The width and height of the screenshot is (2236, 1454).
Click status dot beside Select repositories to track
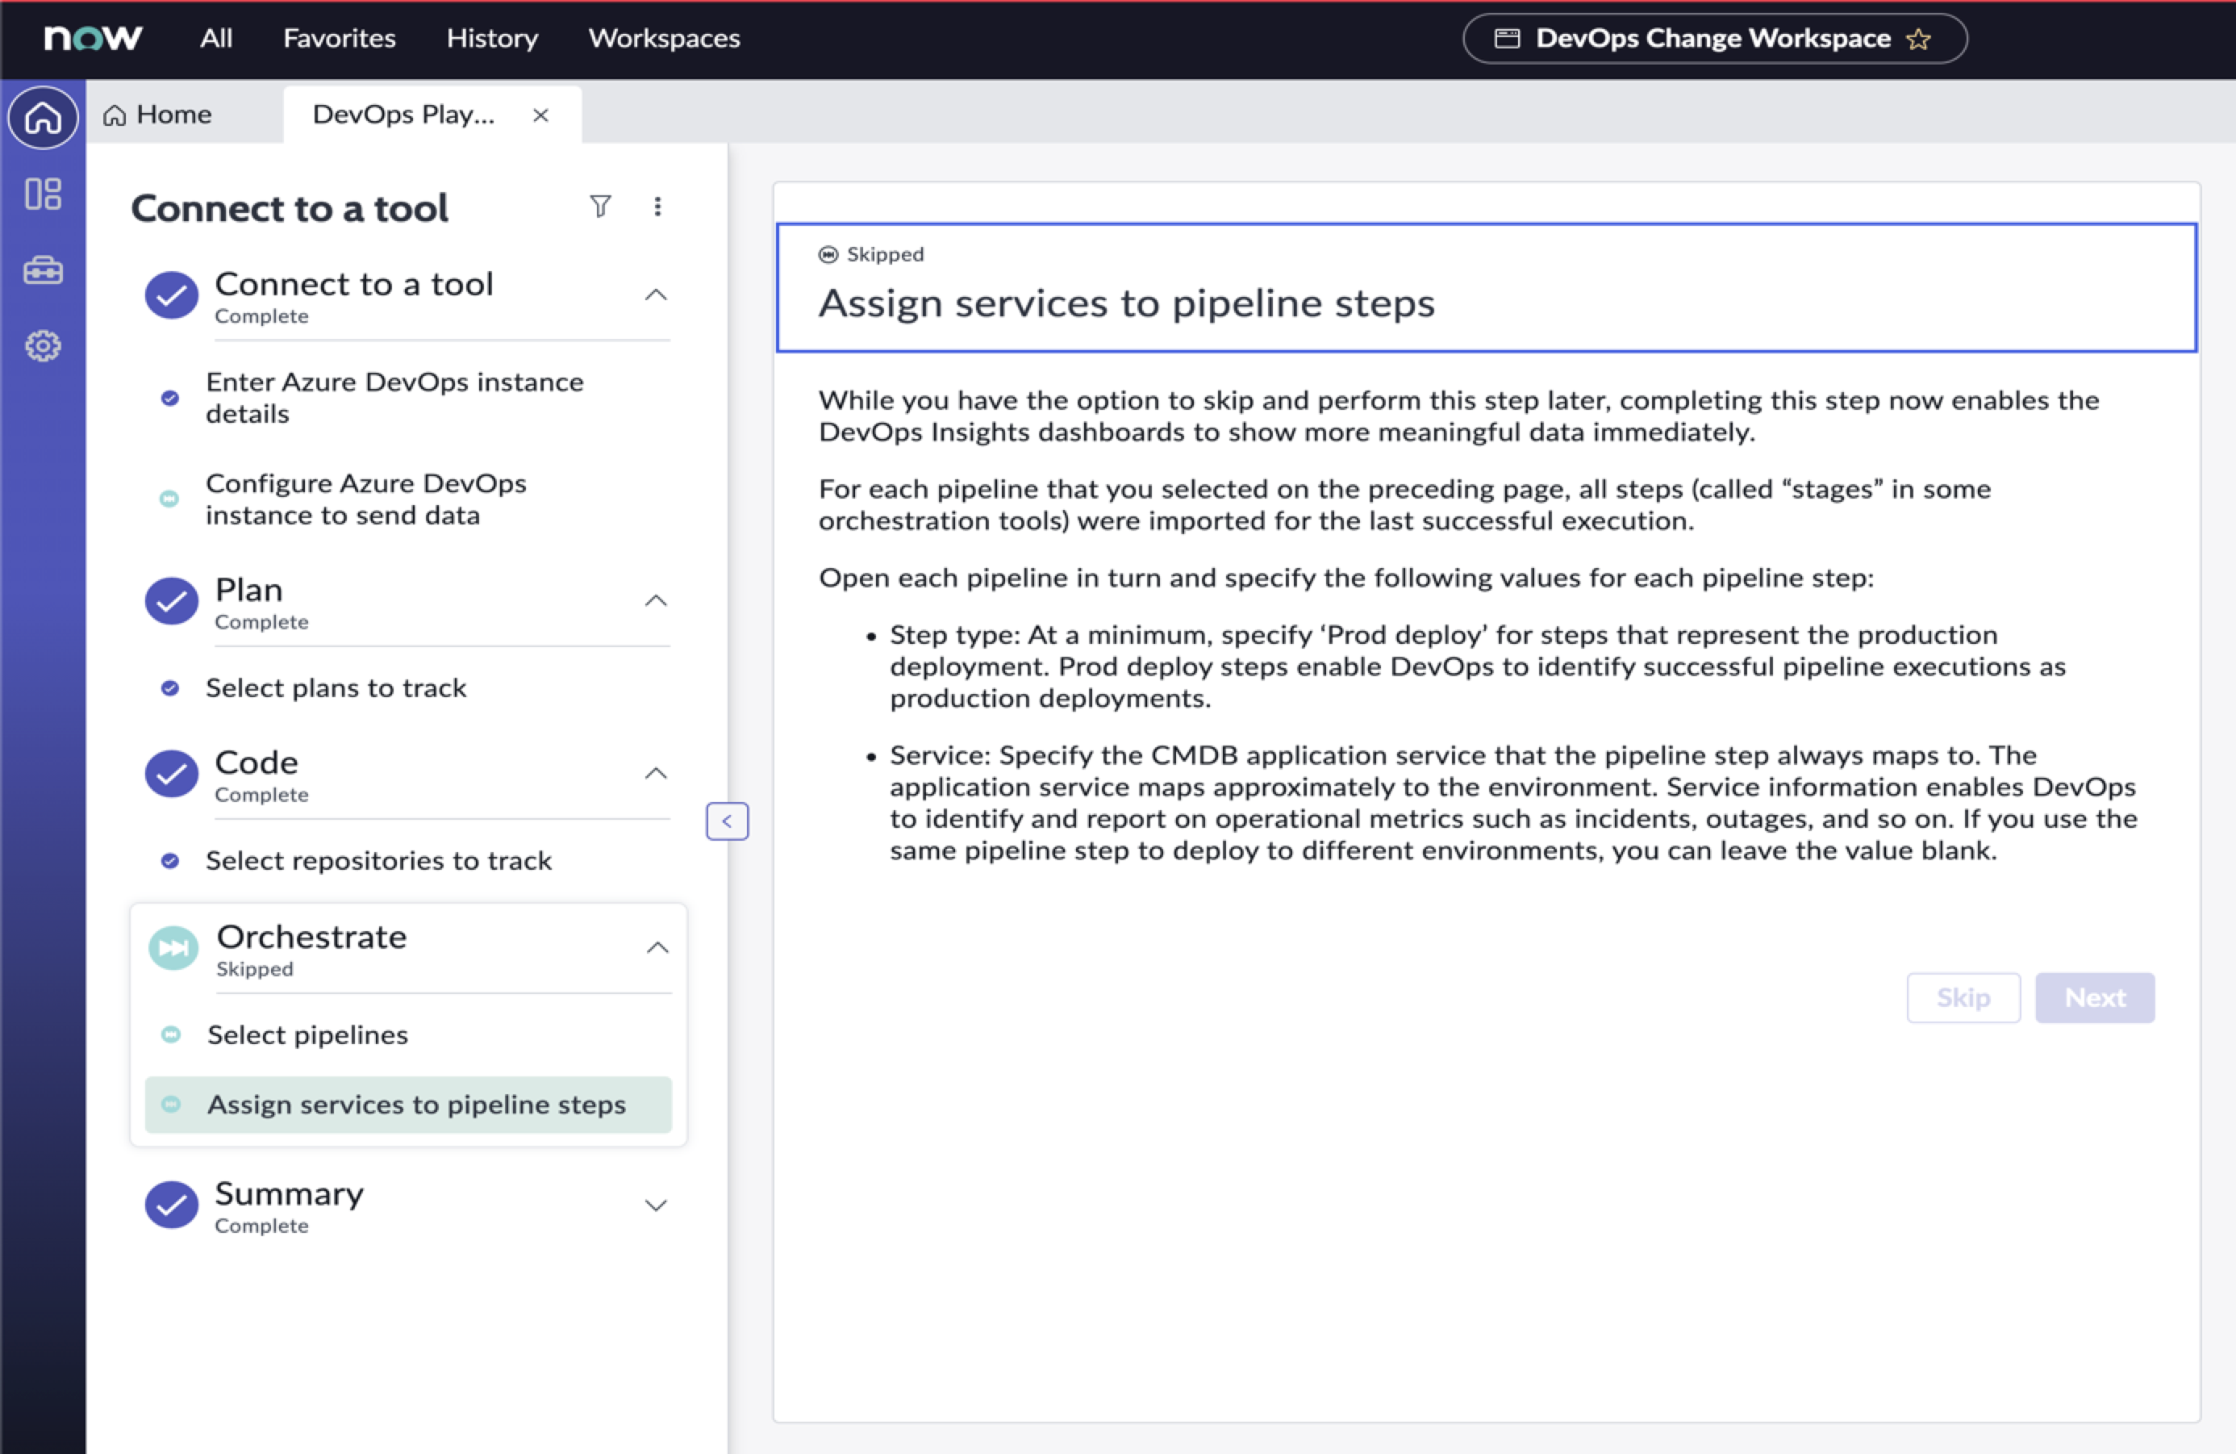point(170,860)
